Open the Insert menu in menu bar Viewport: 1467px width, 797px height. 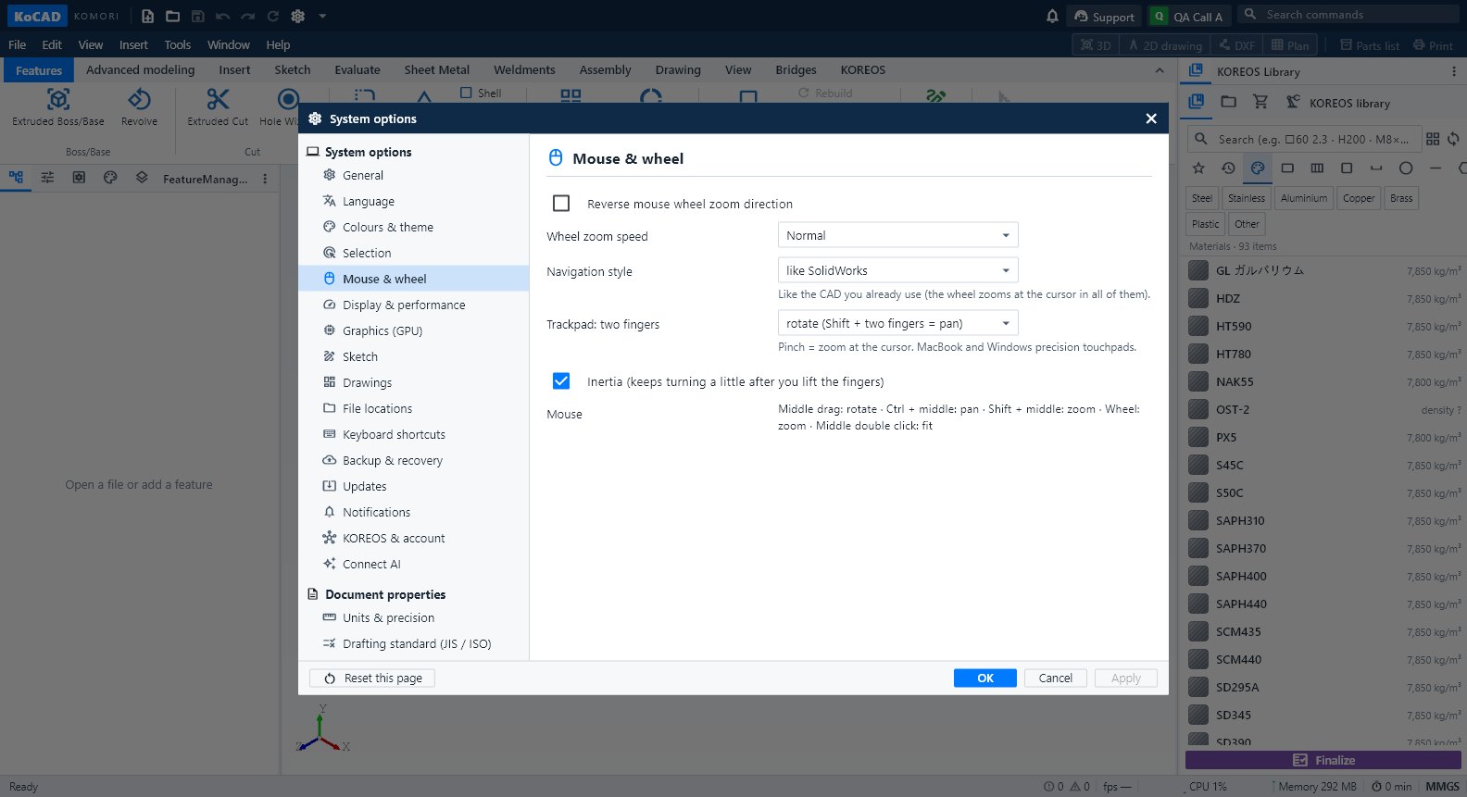(133, 44)
